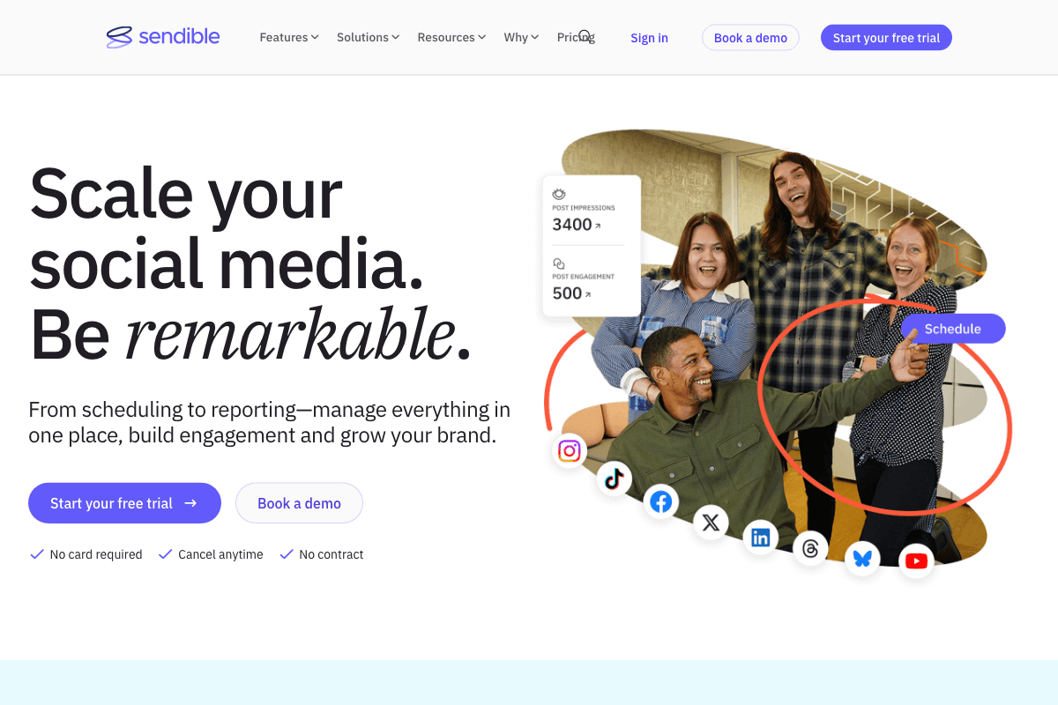
Task: Open the Solutions dropdown menu
Action: 367,37
